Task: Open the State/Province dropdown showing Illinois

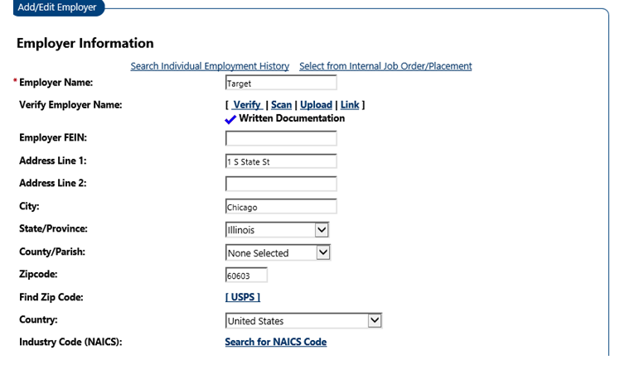Action: point(278,230)
